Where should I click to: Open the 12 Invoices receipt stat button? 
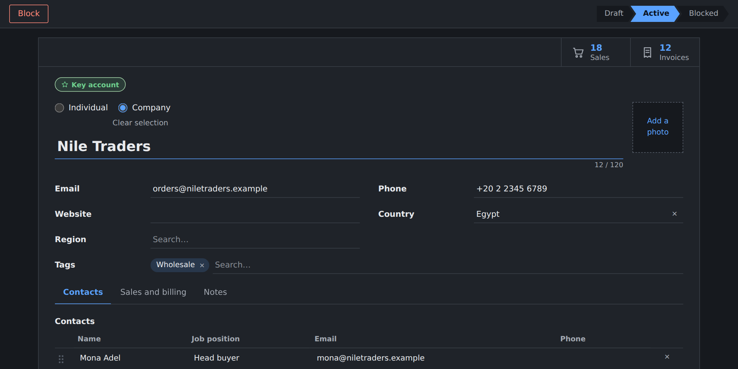tap(665, 52)
